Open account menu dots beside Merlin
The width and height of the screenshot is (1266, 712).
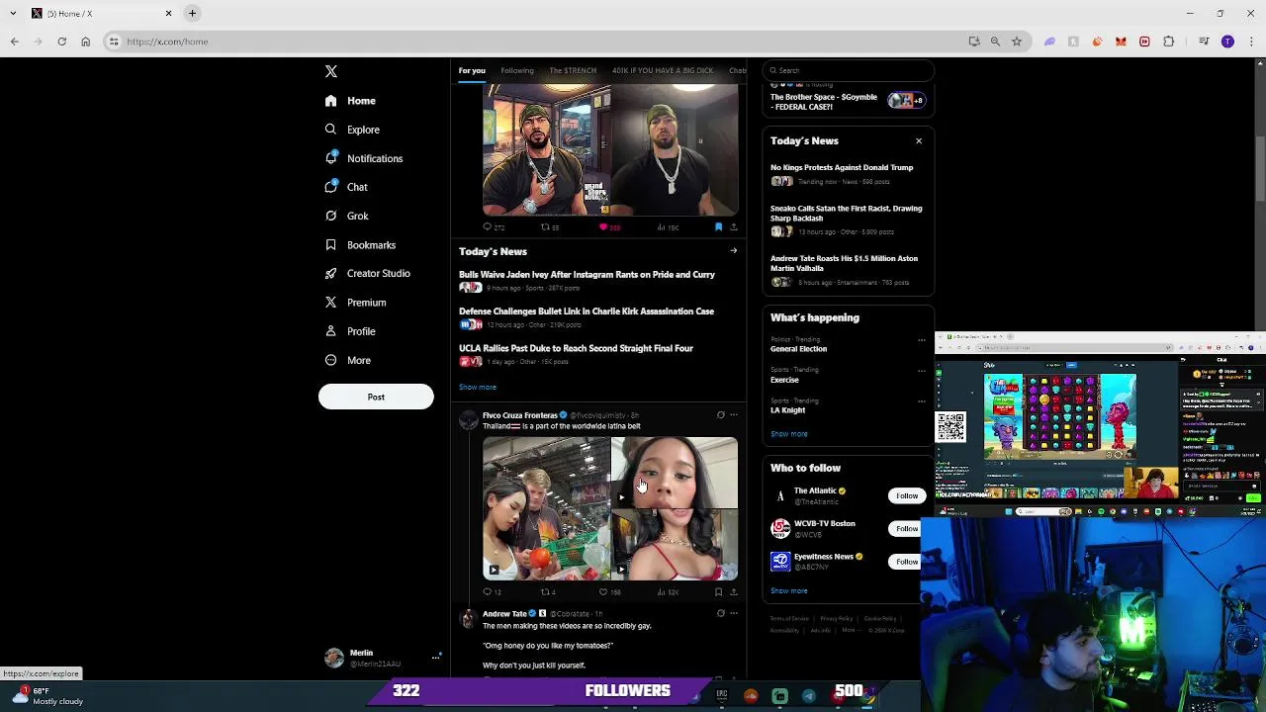436,657
